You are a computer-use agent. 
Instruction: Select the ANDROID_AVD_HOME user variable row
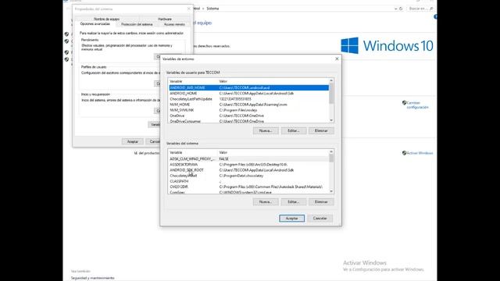point(248,87)
